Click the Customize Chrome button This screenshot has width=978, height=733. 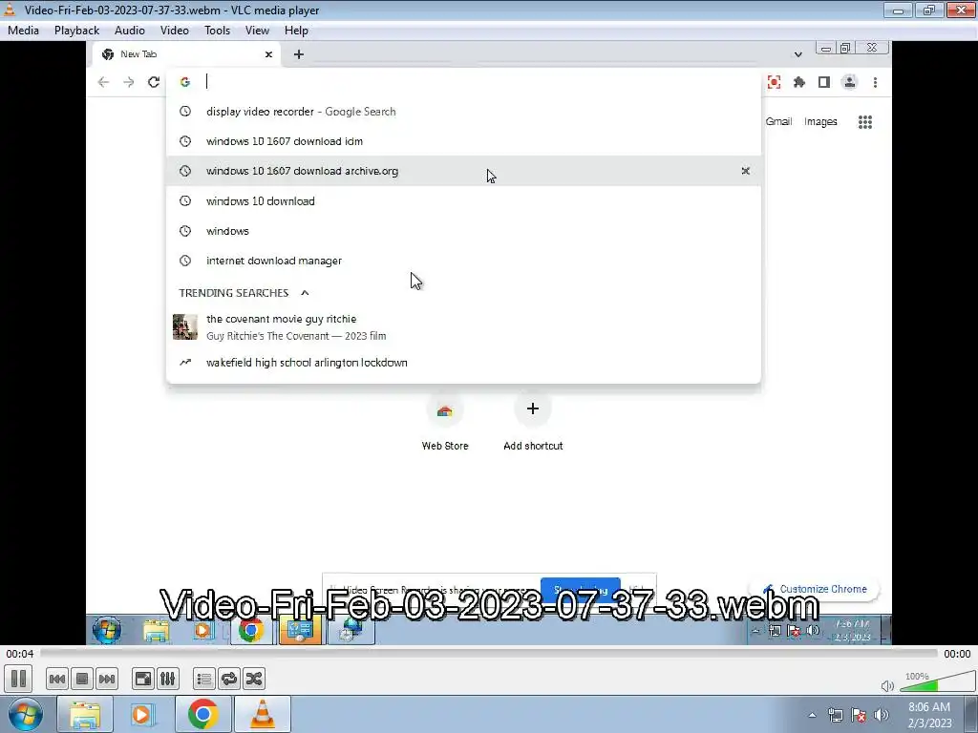pos(815,589)
